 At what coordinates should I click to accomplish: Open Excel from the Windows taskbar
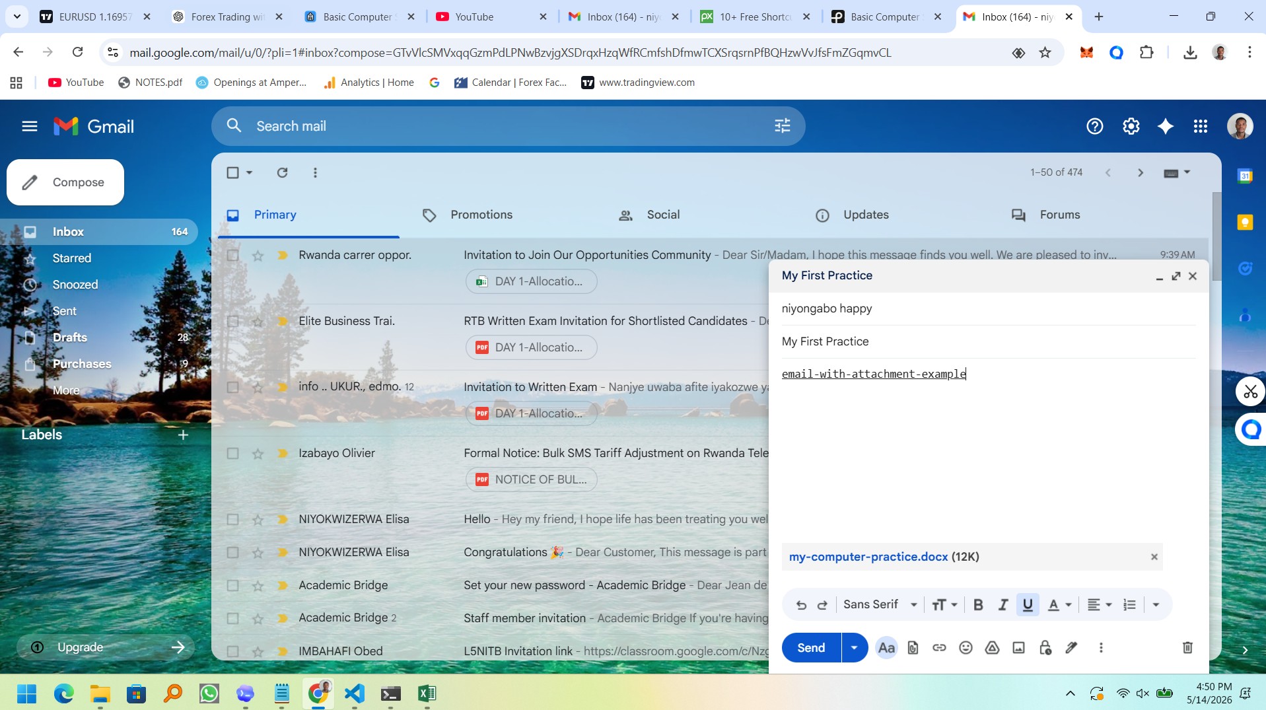[x=427, y=693]
